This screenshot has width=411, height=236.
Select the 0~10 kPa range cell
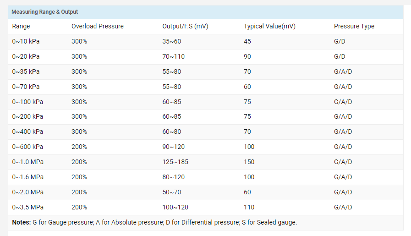tap(26, 41)
